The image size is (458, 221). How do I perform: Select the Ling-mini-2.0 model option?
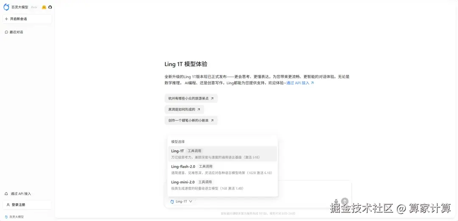point(223,185)
